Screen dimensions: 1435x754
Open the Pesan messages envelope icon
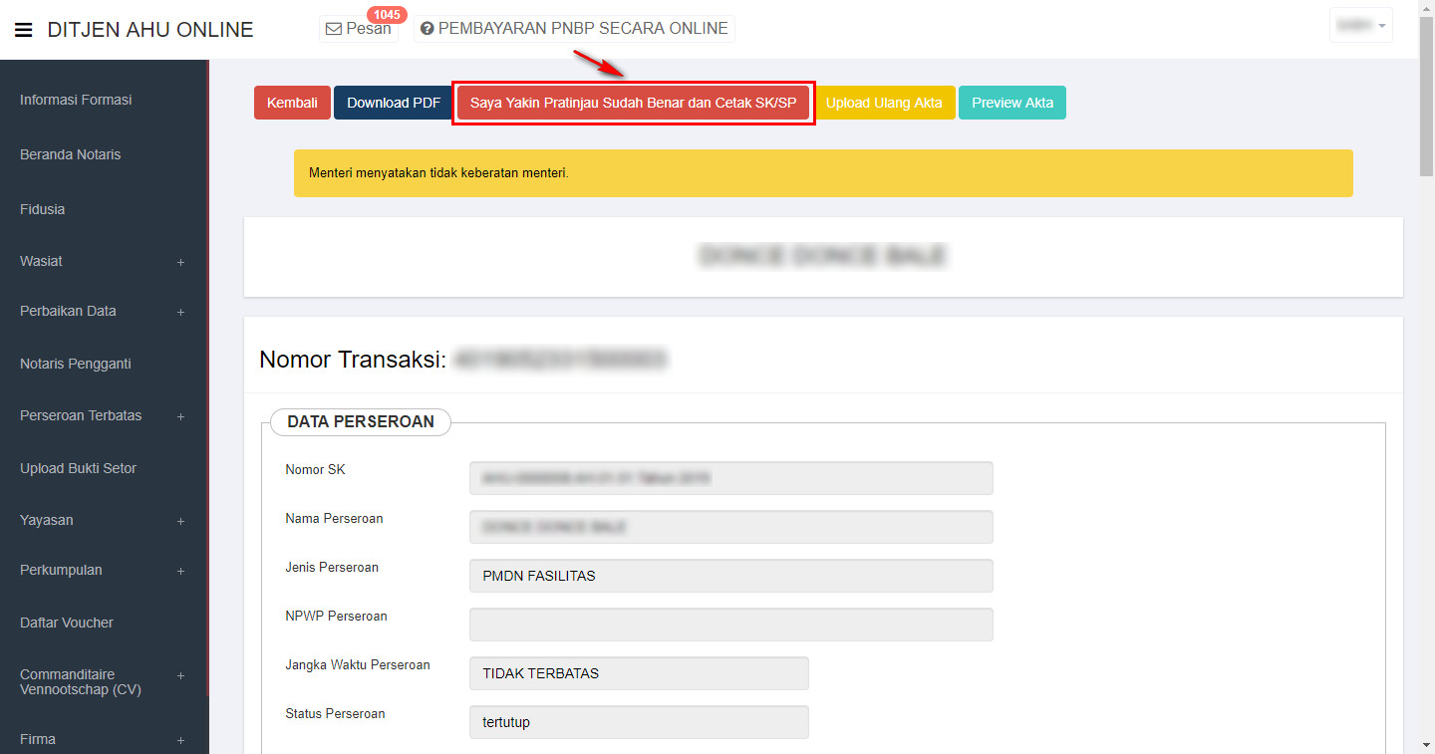pos(335,29)
